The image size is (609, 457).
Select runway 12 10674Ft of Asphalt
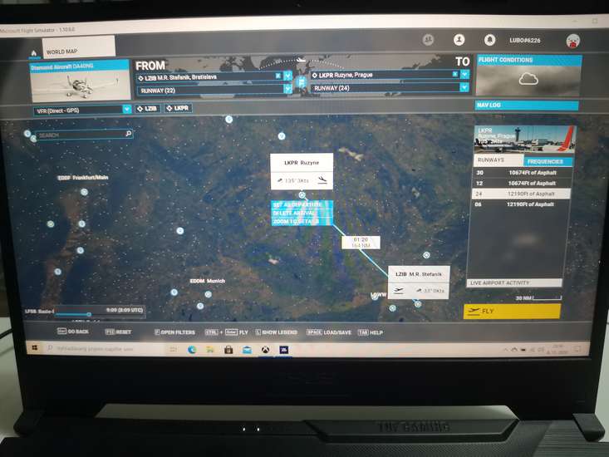[x=521, y=183]
